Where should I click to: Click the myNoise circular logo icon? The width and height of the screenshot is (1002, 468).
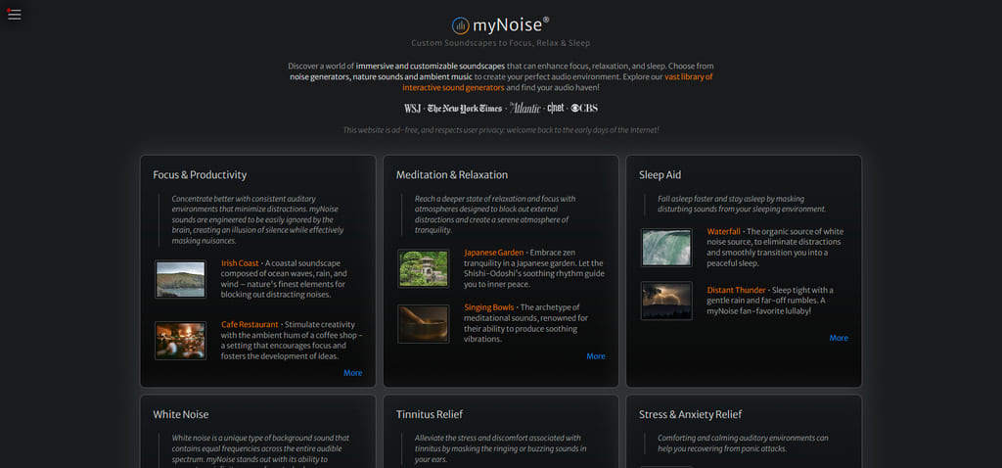click(460, 25)
